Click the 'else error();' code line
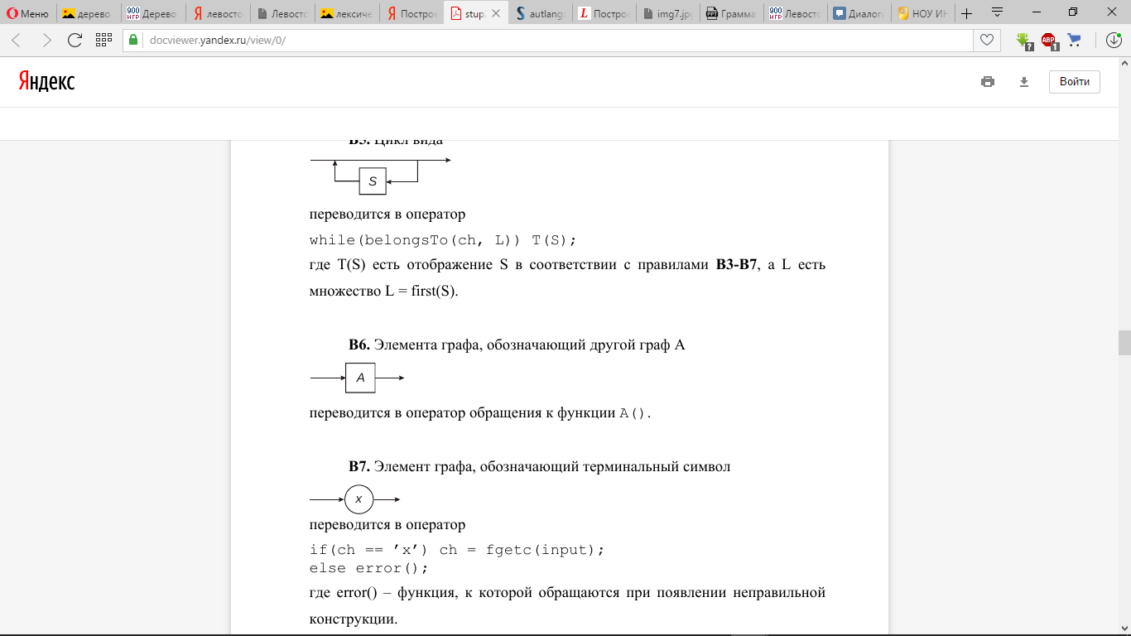This screenshot has height=636, width=1131. (x=369, y=568)
